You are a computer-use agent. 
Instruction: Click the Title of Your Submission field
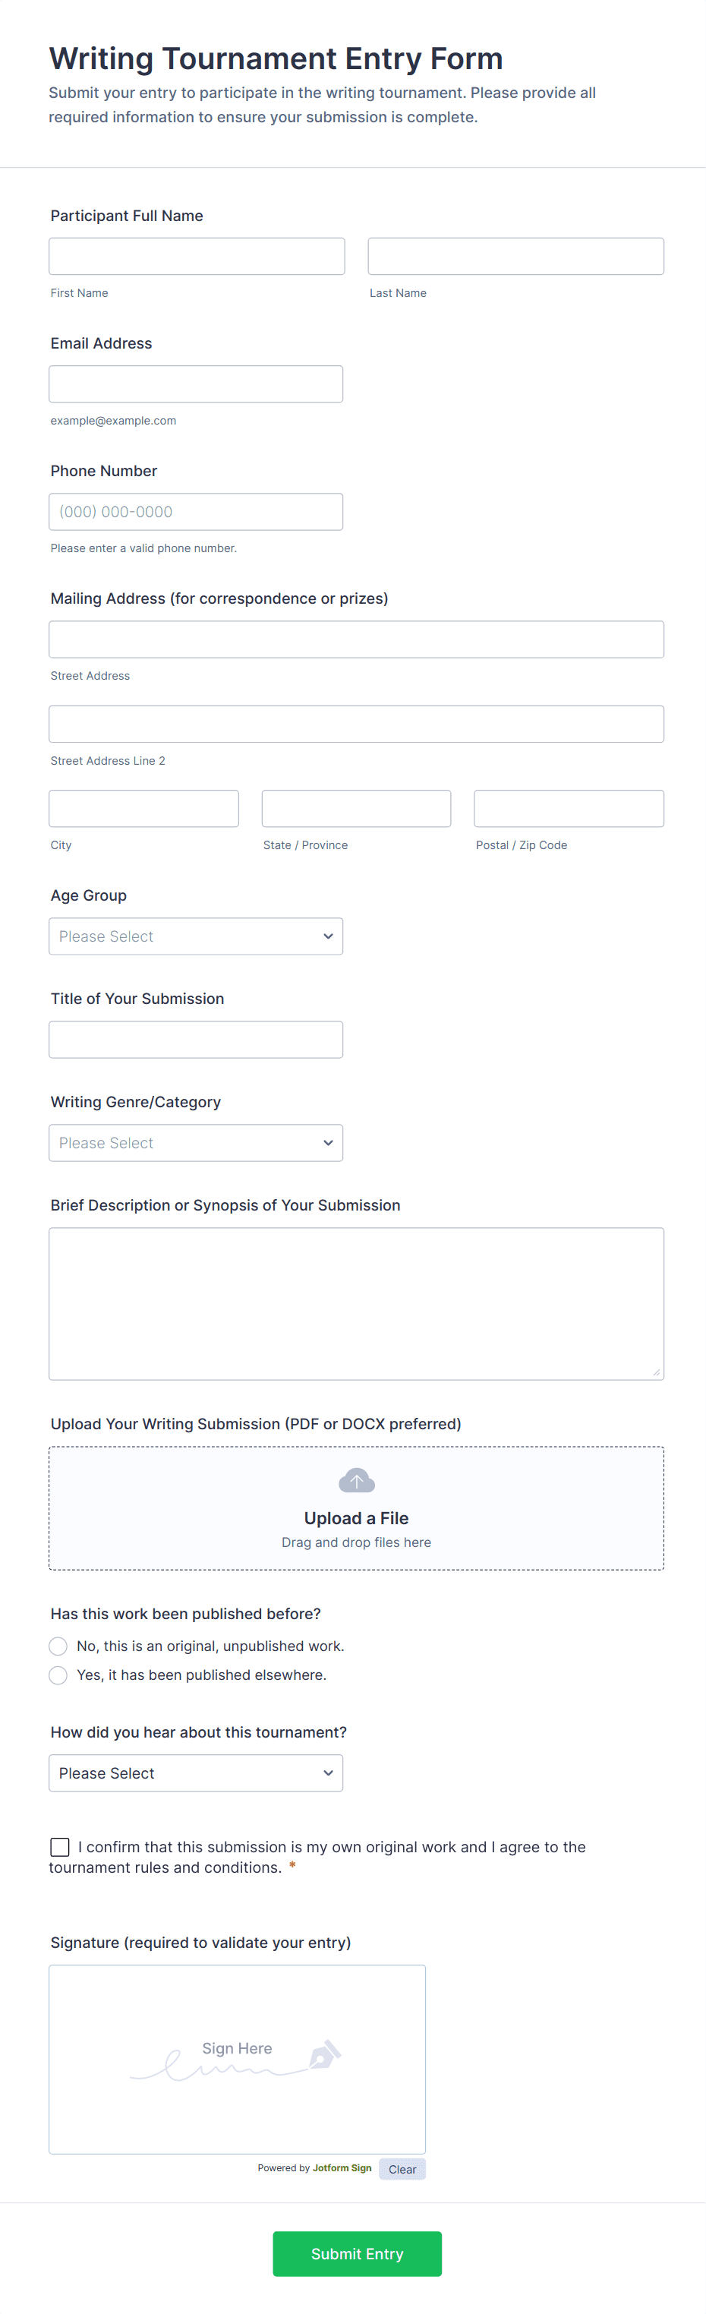(x=196, y=1040)
